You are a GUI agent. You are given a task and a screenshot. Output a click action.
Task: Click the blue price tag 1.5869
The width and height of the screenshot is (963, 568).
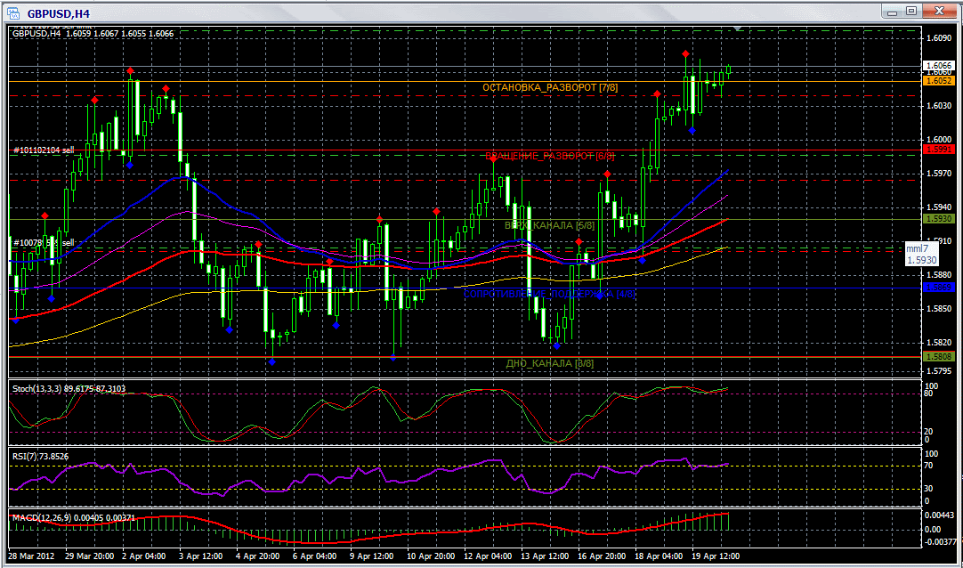click(x=938, y=288)
